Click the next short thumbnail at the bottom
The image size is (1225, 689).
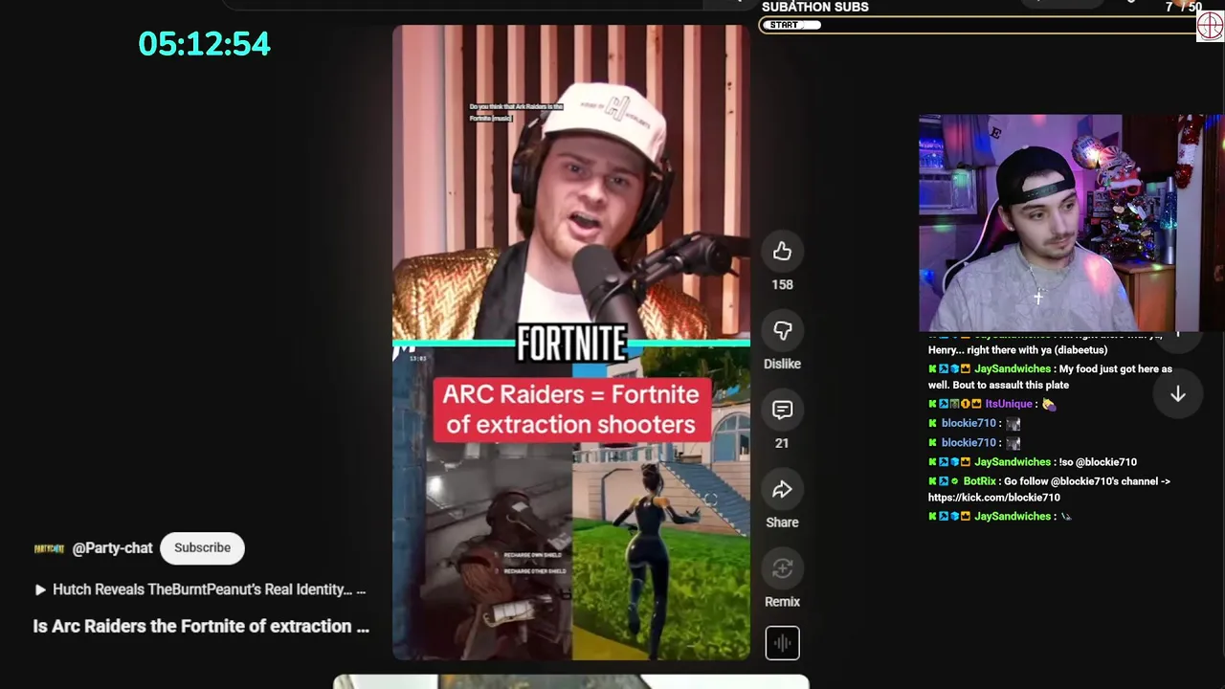[571, 681]
